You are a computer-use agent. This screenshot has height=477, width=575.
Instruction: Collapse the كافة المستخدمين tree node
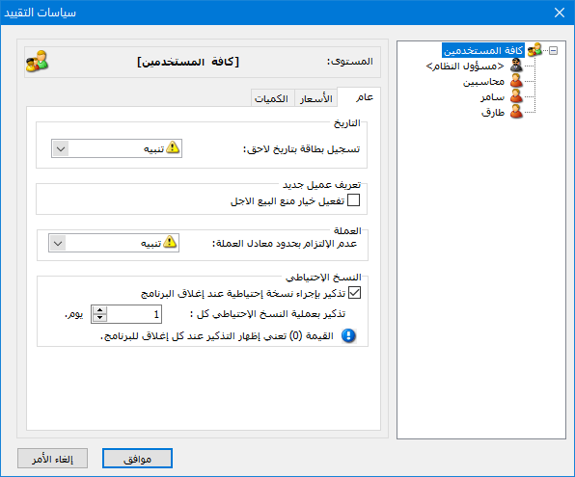tap(553, 50)
